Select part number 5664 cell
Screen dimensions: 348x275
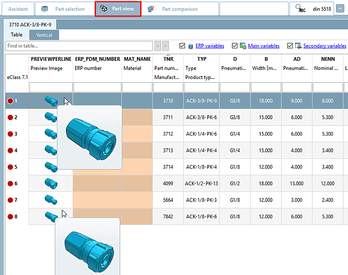(168, 200)
